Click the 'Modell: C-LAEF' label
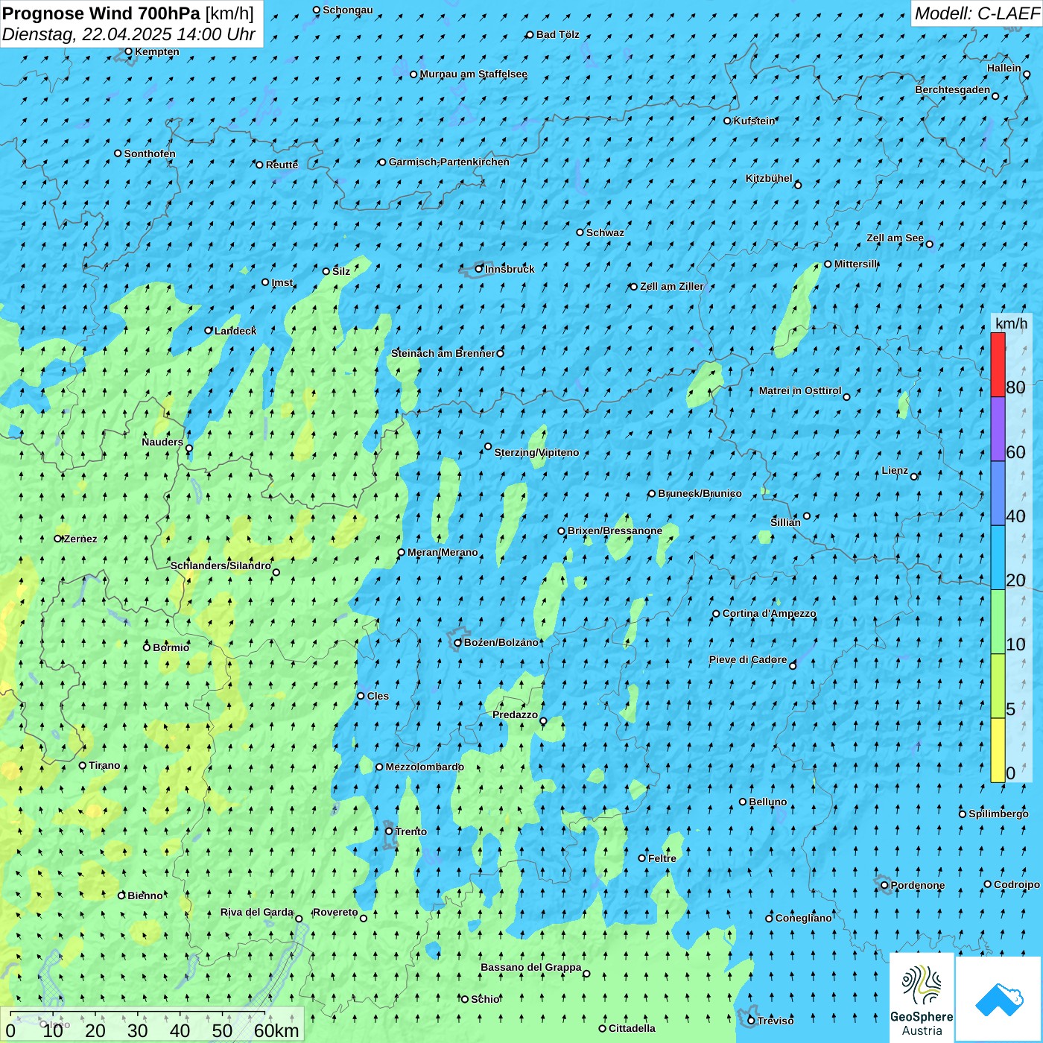This screenshot has height=1043, width=1043. point(976,13)
